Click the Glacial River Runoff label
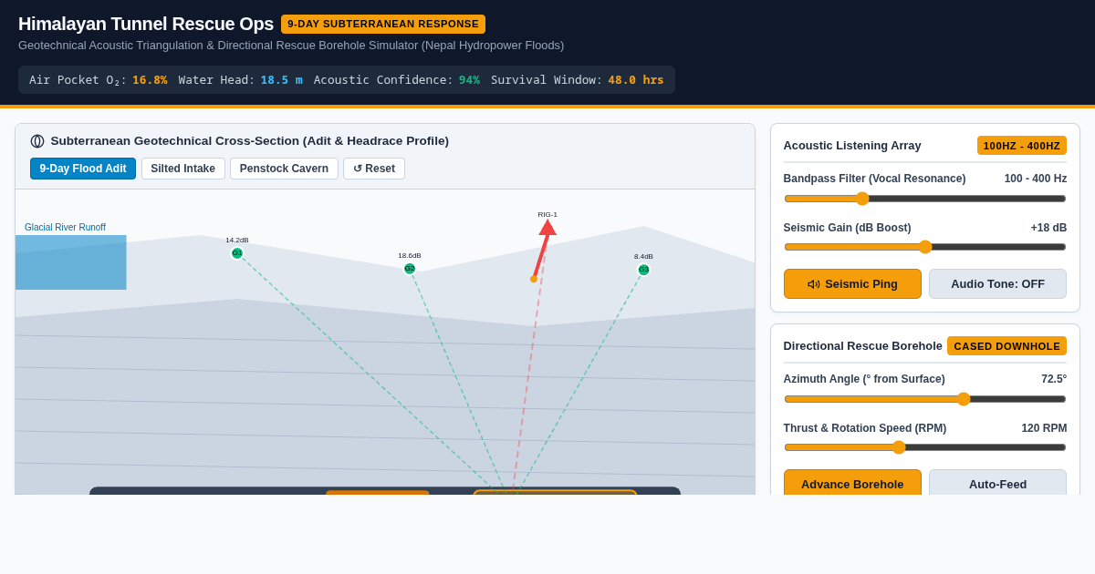 (x=65, y=228)
